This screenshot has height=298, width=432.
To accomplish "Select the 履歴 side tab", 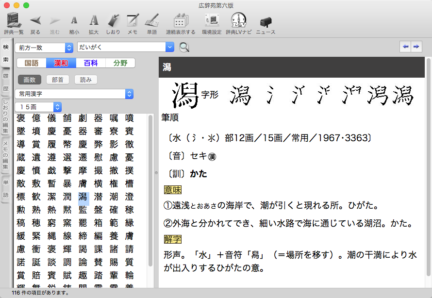I will (6, 82).
